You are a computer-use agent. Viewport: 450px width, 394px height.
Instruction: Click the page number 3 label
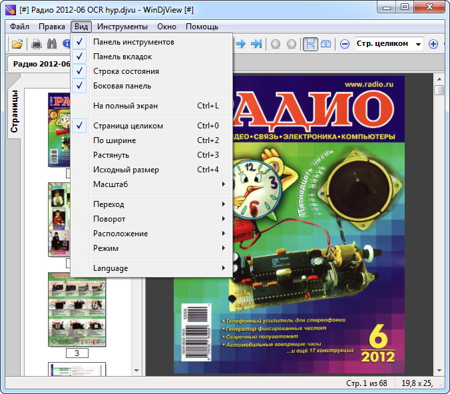tap(77, 353)
